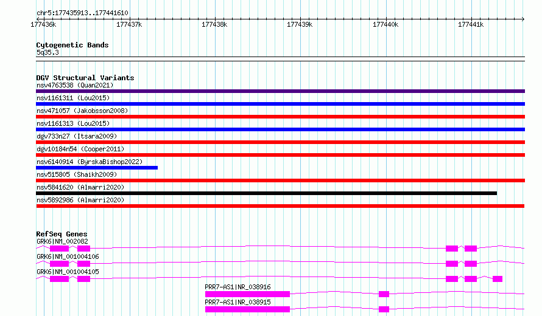The image size is (542, 316).
Task: Click the GRK6|NM_001004106 transcript label
Action: click(x=68, y=256)
